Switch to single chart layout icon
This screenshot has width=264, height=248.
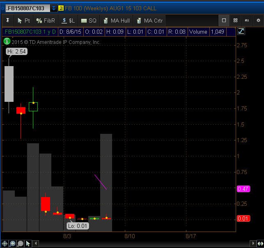tap(224, 21)
